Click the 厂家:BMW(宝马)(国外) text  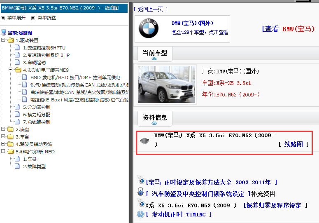(231, 71)
